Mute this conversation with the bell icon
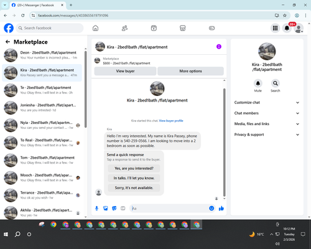This screenshot has width=311, height=249. (258, 83)
